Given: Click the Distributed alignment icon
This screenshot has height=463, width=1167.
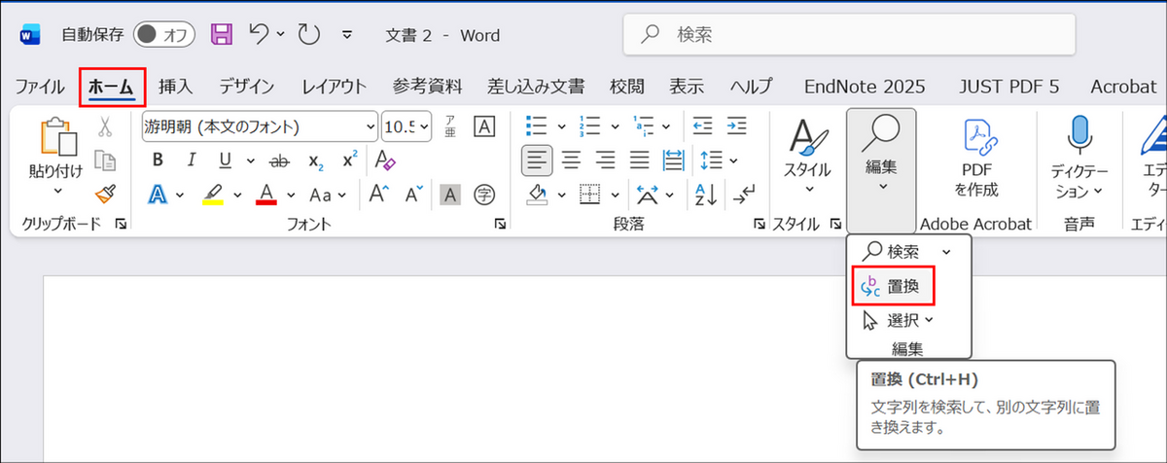Looking at the screenshot, I should tap(673, 160).
